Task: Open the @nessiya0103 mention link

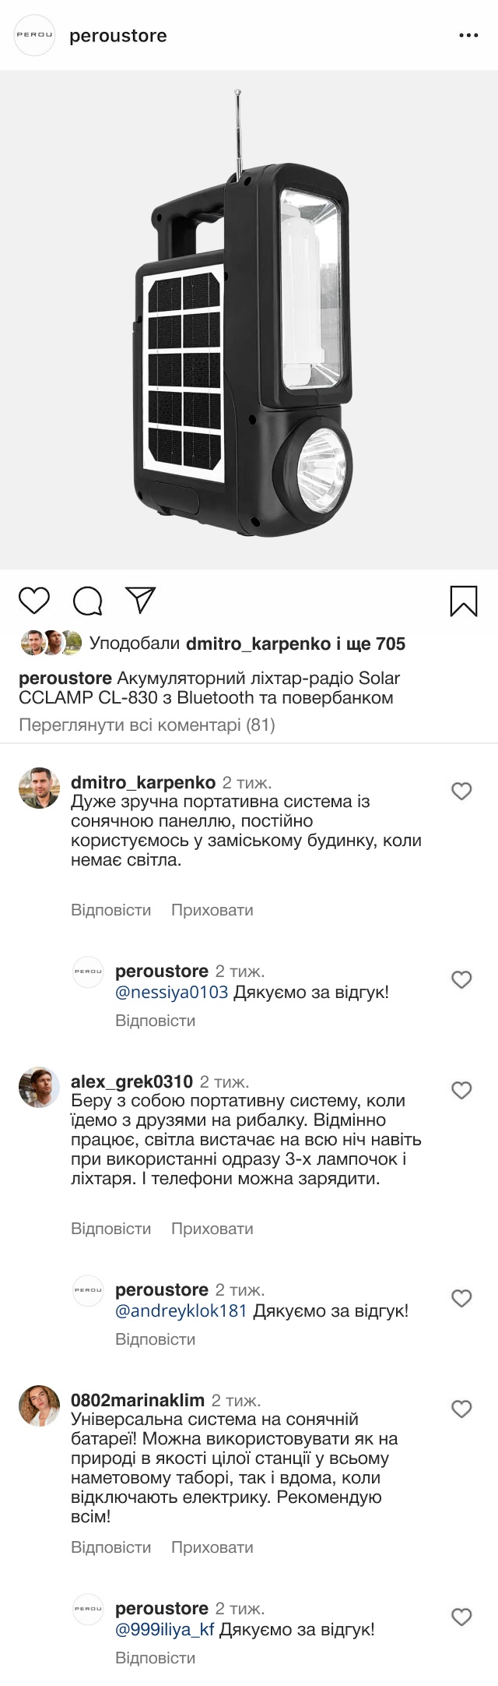Action: click(x=172, y=993)
